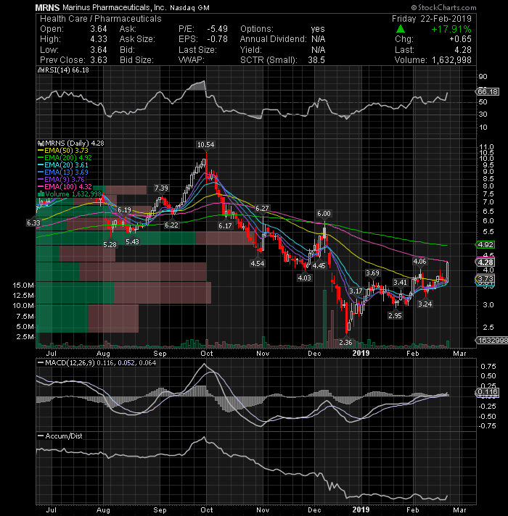Click the EMA(20) 3.61 legend entry

tap(66, 165)
